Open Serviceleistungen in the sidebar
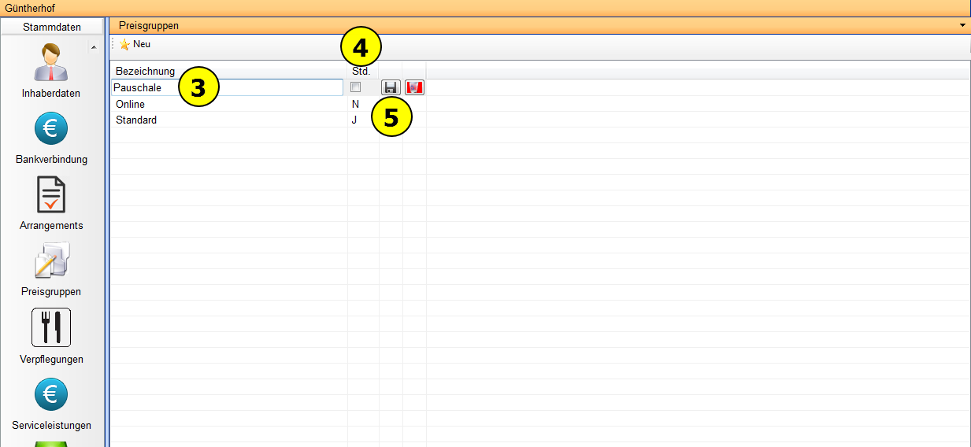This screenshot has height=447, width=971. [x=50, y=394]
